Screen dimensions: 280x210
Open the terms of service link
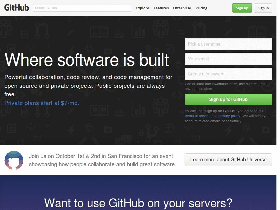197,116
